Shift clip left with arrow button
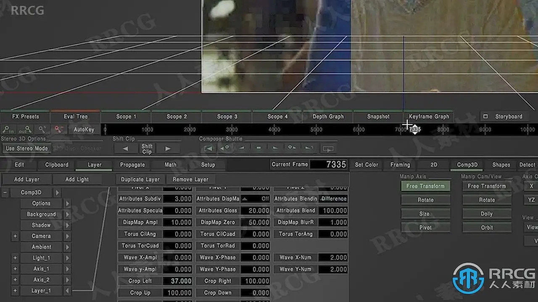This screenshot has width=538, height=302. point(125,148)
